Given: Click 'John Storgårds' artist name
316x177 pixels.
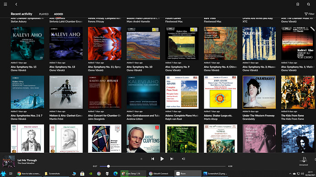Looking at the screenshot, I should tap(96, 119).
